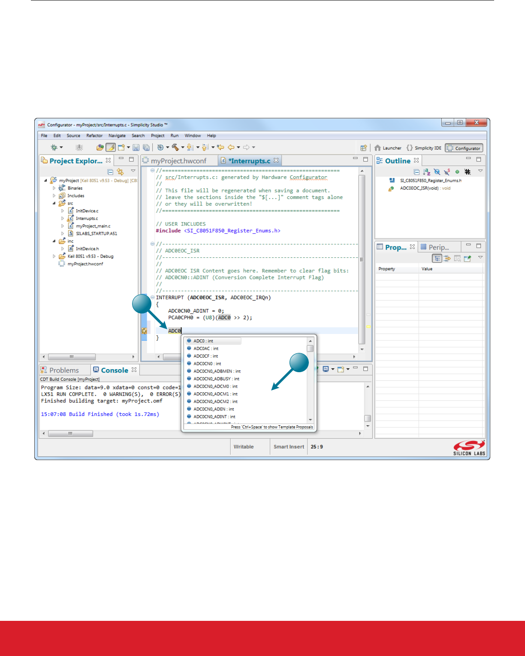Viewport: 525px width, 656px height.
Task: Open Debug button dropdown arrow
Action: (61, 147)
